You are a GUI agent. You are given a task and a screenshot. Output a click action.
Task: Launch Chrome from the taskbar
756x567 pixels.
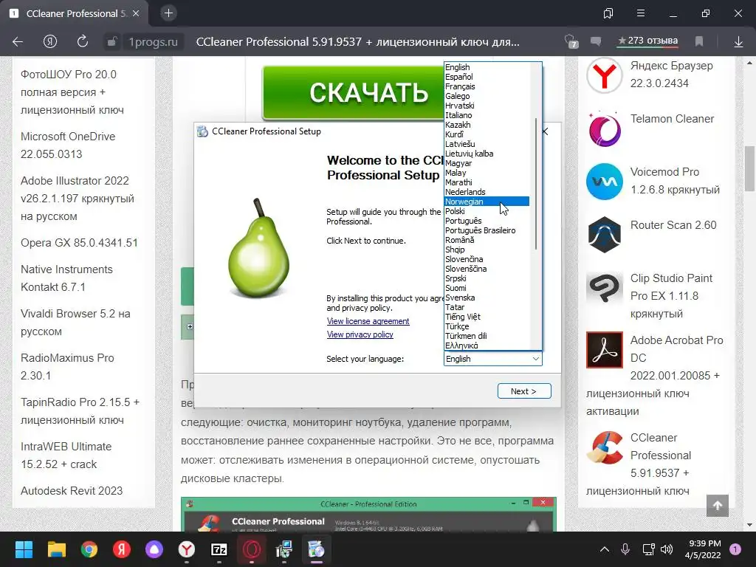pos(89,549)
